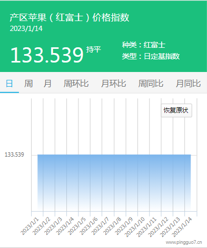Image resolution: width=207 pixels, height=248 pixels.
Task: Switch to the 月 monthly tab
Action: tap(47, 84)
